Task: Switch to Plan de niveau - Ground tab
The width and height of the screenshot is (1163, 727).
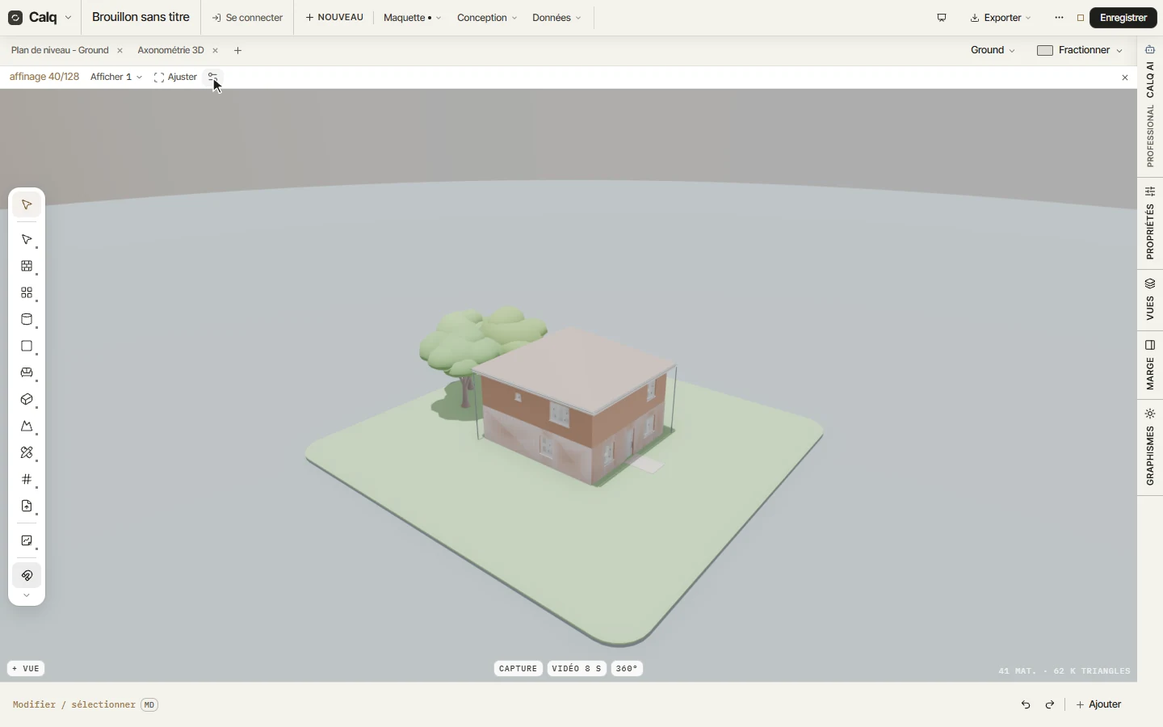Action: click(60, 50)
